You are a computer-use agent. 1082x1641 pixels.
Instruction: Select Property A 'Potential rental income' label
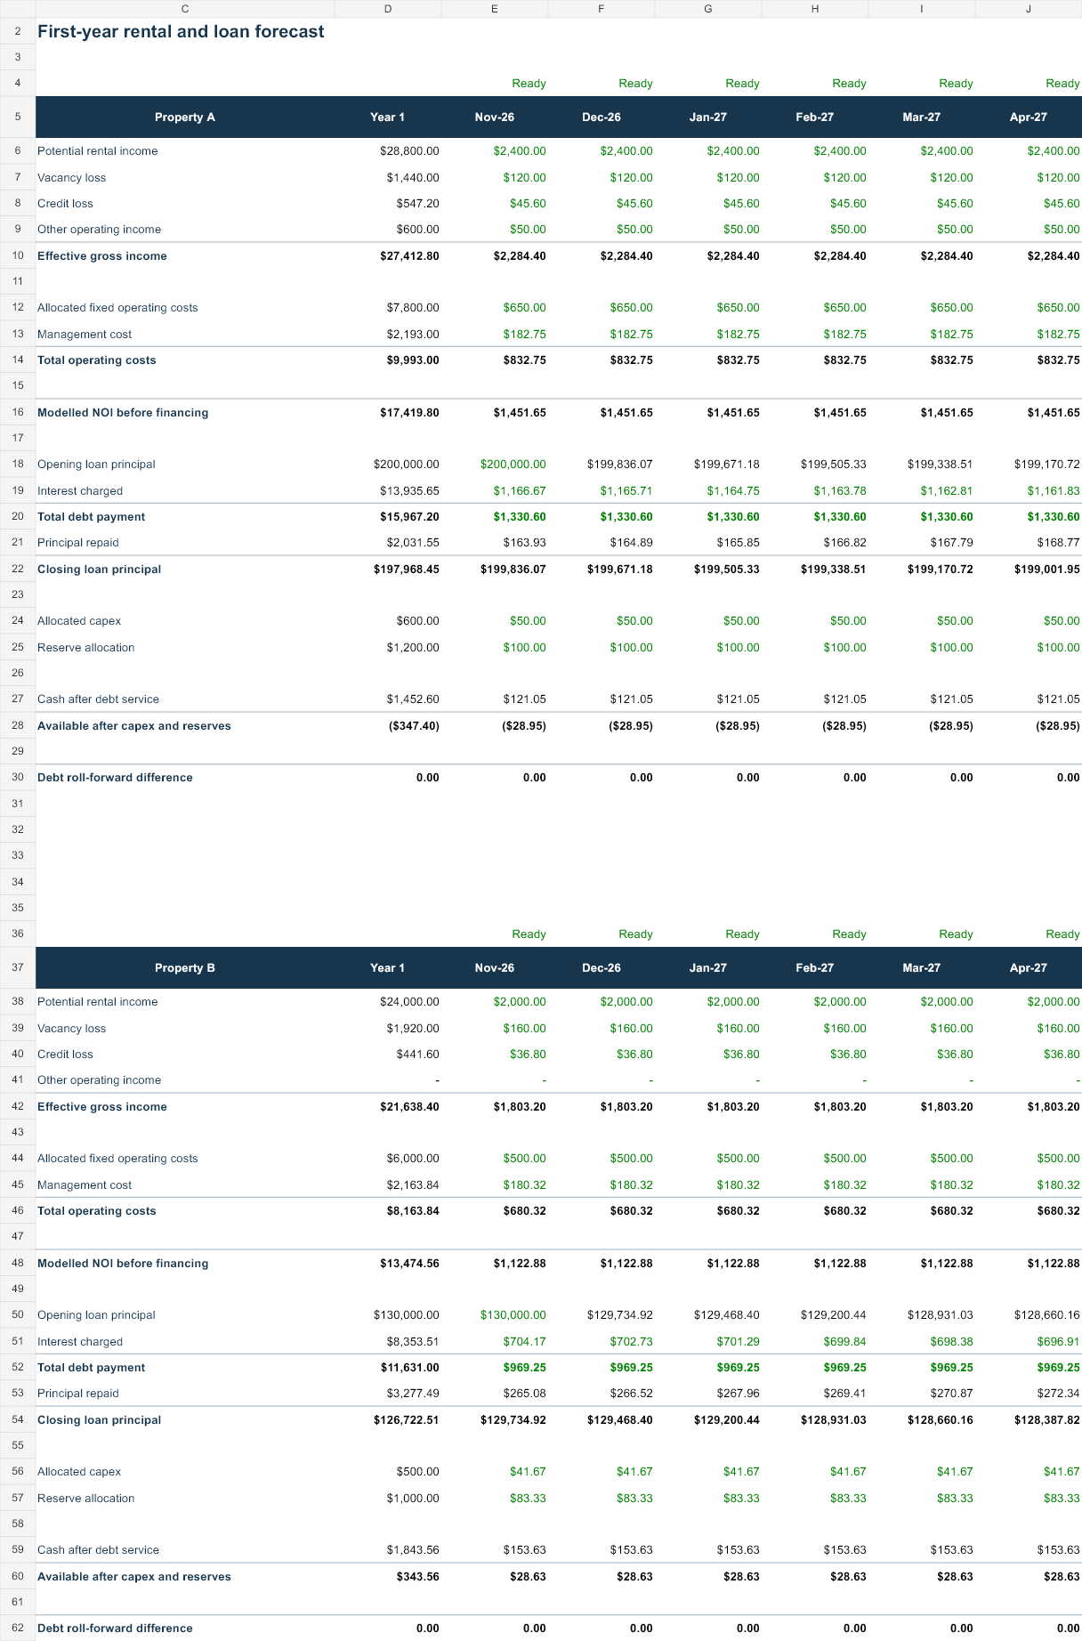(98, 151)
